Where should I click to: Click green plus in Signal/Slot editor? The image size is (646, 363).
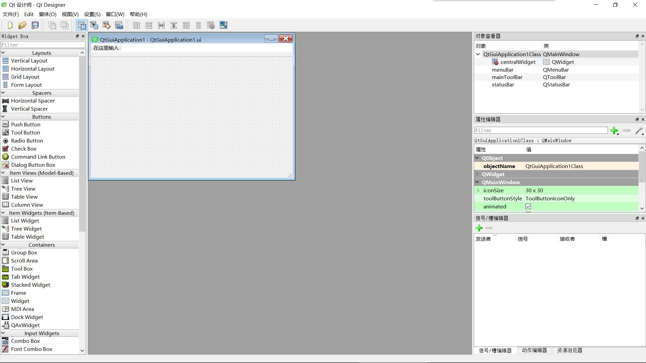click(479, 228)
